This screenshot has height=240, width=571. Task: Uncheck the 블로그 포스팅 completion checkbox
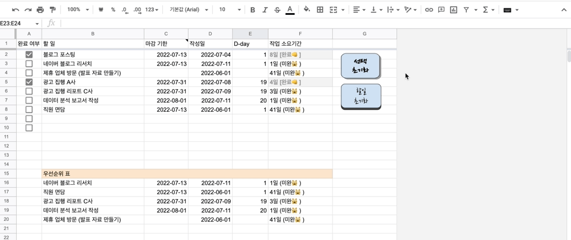[29, 55]
